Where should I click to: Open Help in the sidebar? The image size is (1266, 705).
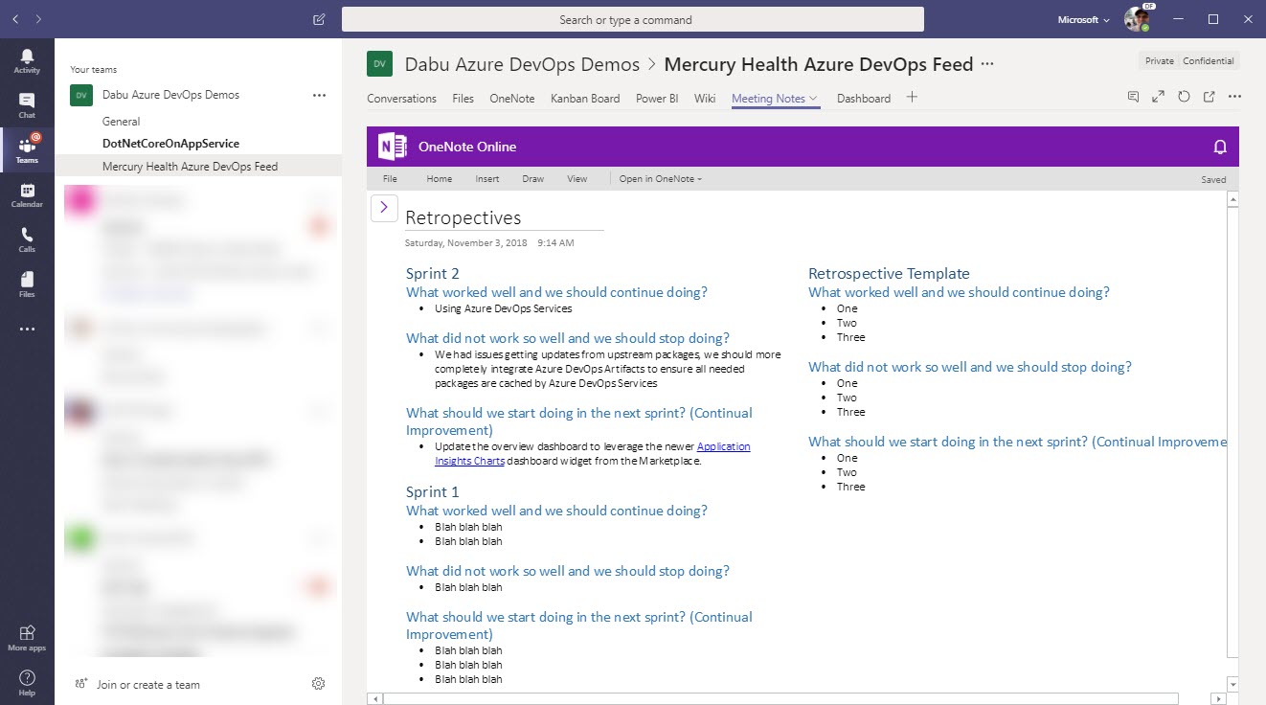click(x=27, y=683)
